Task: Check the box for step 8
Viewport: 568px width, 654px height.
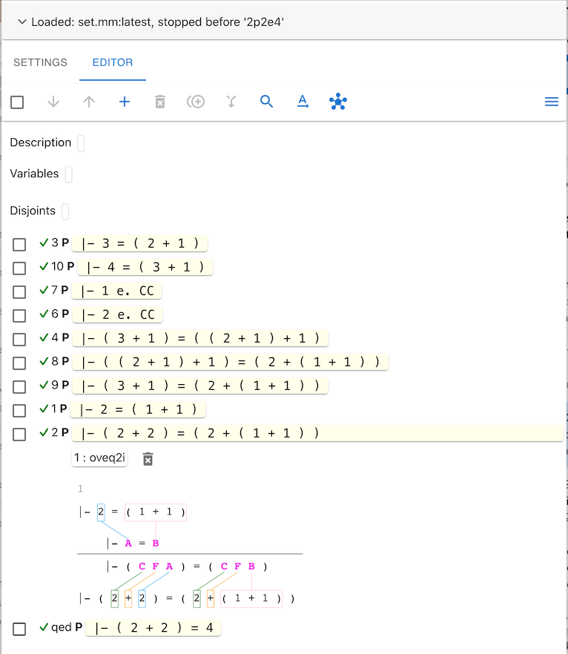Action: pyautogui.click(x=19, y=363)
